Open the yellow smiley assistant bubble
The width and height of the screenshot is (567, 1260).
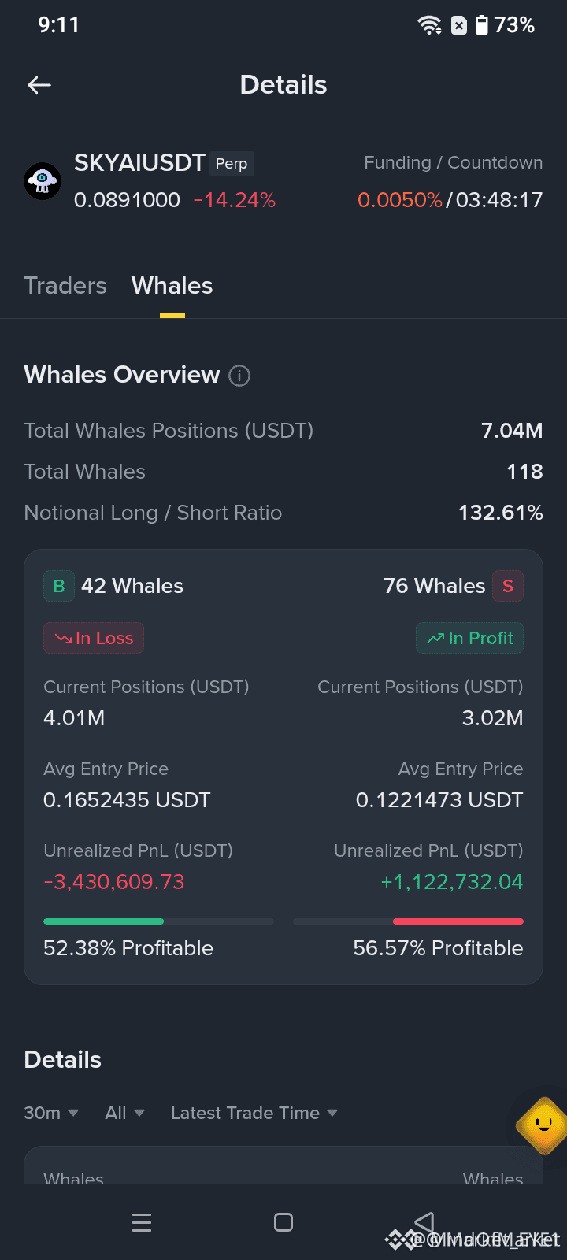(x=543, y=1125)
